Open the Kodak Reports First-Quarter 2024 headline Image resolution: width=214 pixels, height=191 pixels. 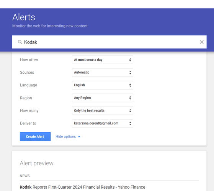pyautogui.click(x=82, y=187)
